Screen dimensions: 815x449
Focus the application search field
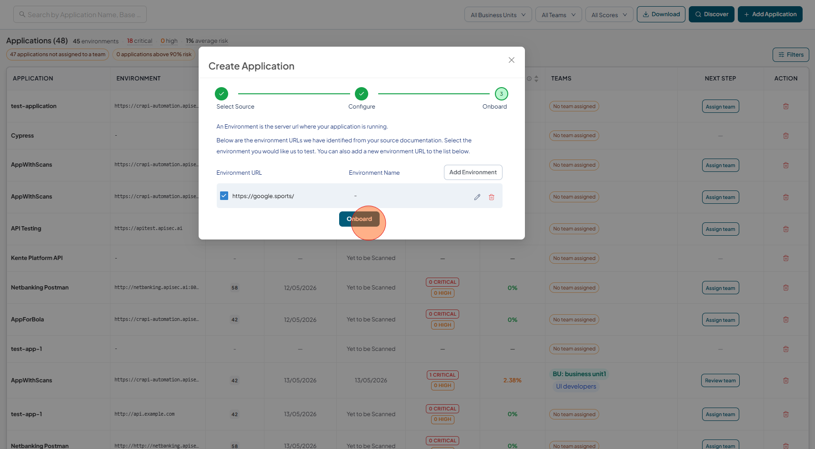(80, 14)
